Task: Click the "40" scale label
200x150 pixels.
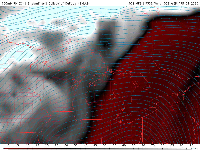Action: tap(85, 145)
